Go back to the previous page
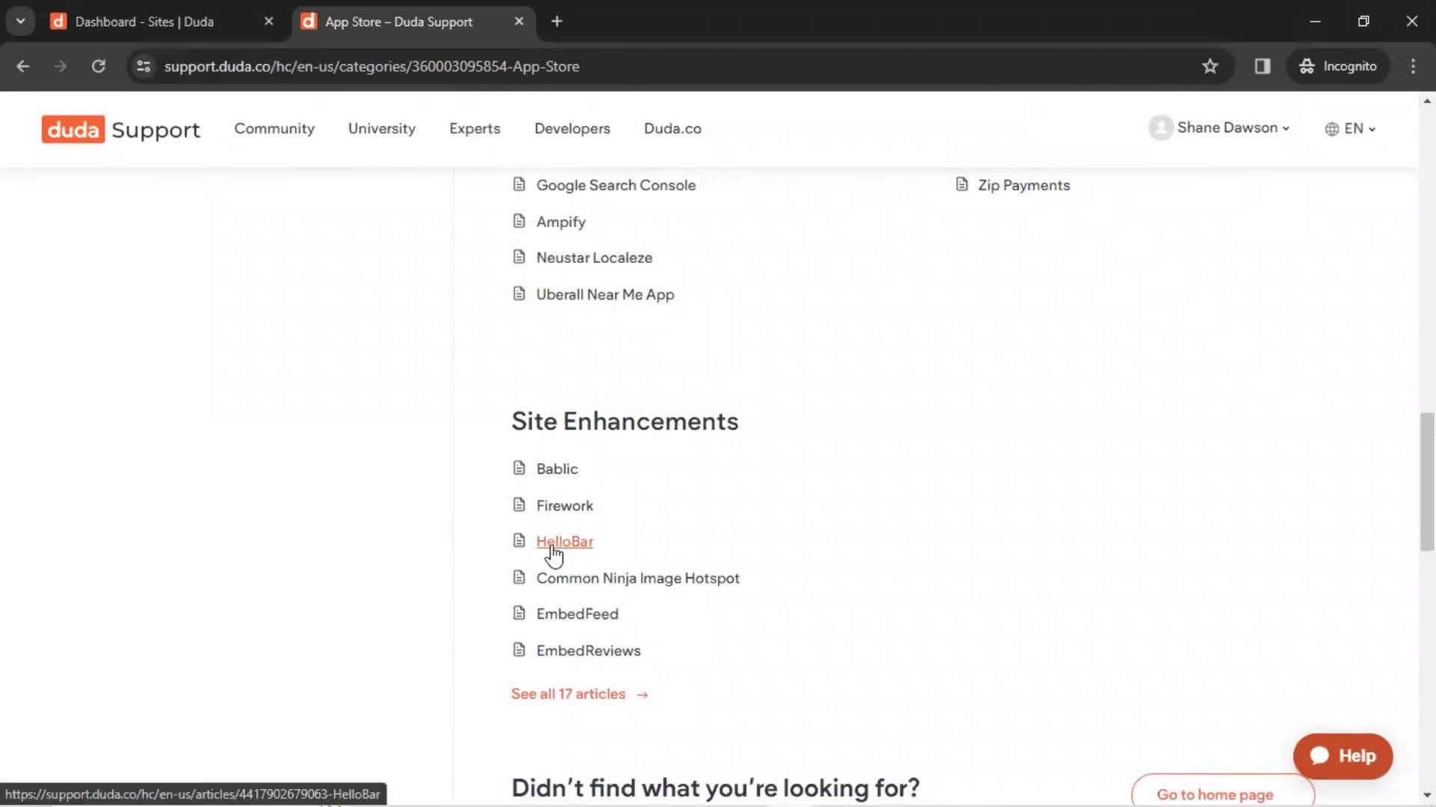This screenshot has width=1436, height=807. click(23, 67)
